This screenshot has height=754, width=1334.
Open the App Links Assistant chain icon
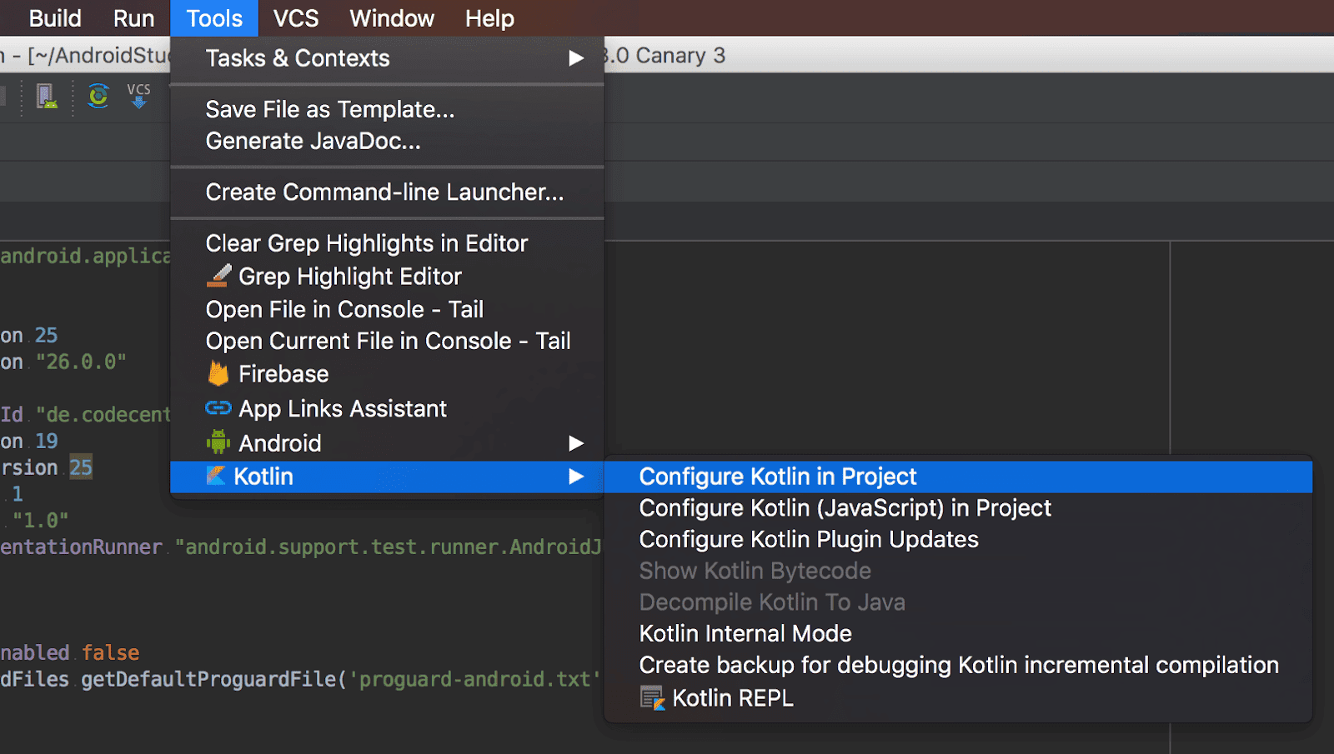(x=218, y=408)
